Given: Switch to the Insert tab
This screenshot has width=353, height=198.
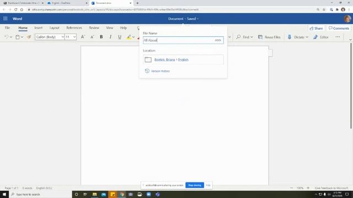Looking at the screenshot, I should pyautogui.click(x=39, y=28).
